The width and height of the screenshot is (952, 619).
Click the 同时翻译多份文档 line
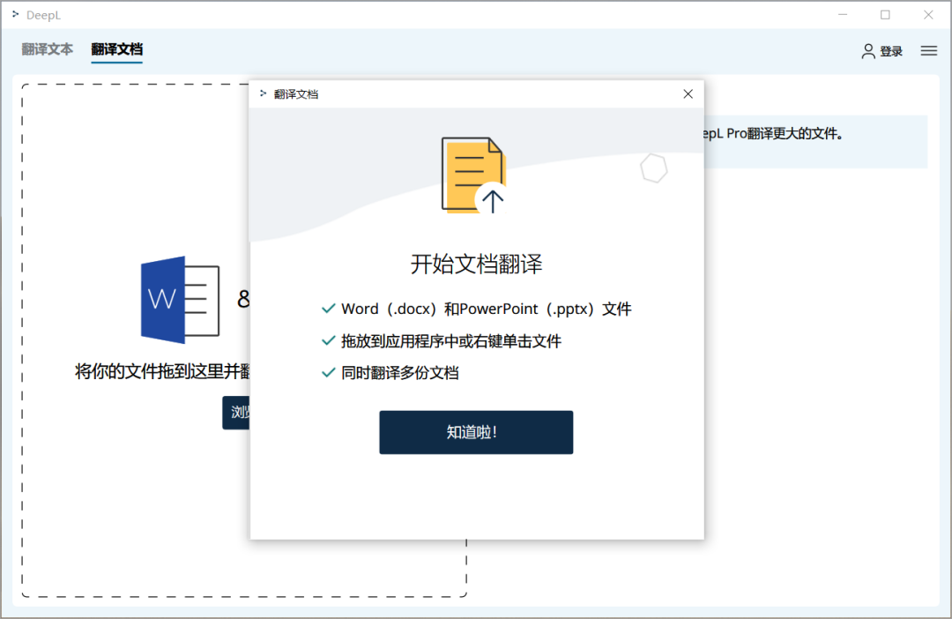[399, 373]
